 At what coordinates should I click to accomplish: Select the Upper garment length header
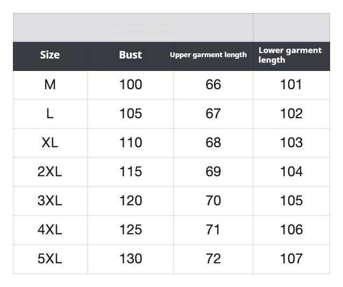209,55
